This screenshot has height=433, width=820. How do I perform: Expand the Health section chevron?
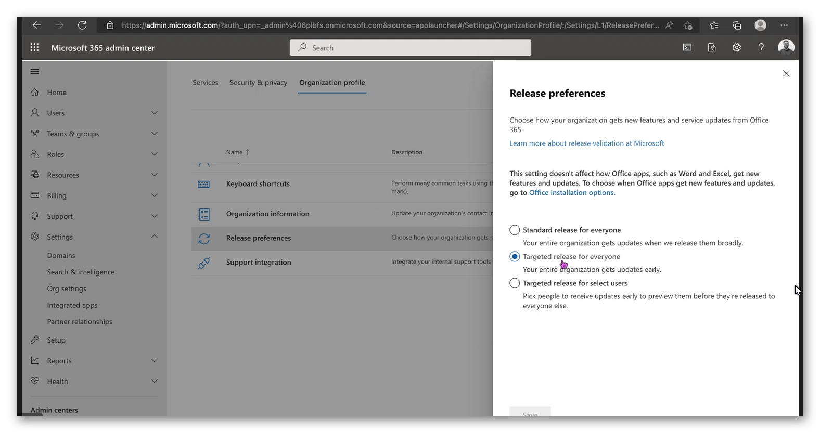pyautogui.click(x=155, y=381)
